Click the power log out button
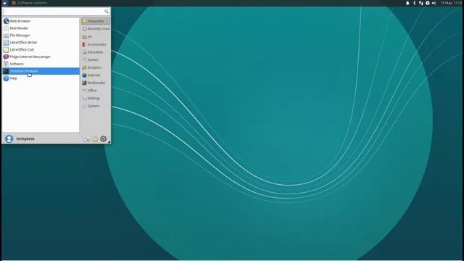This screenshot has height=261, width=464. tap(103, 138)
